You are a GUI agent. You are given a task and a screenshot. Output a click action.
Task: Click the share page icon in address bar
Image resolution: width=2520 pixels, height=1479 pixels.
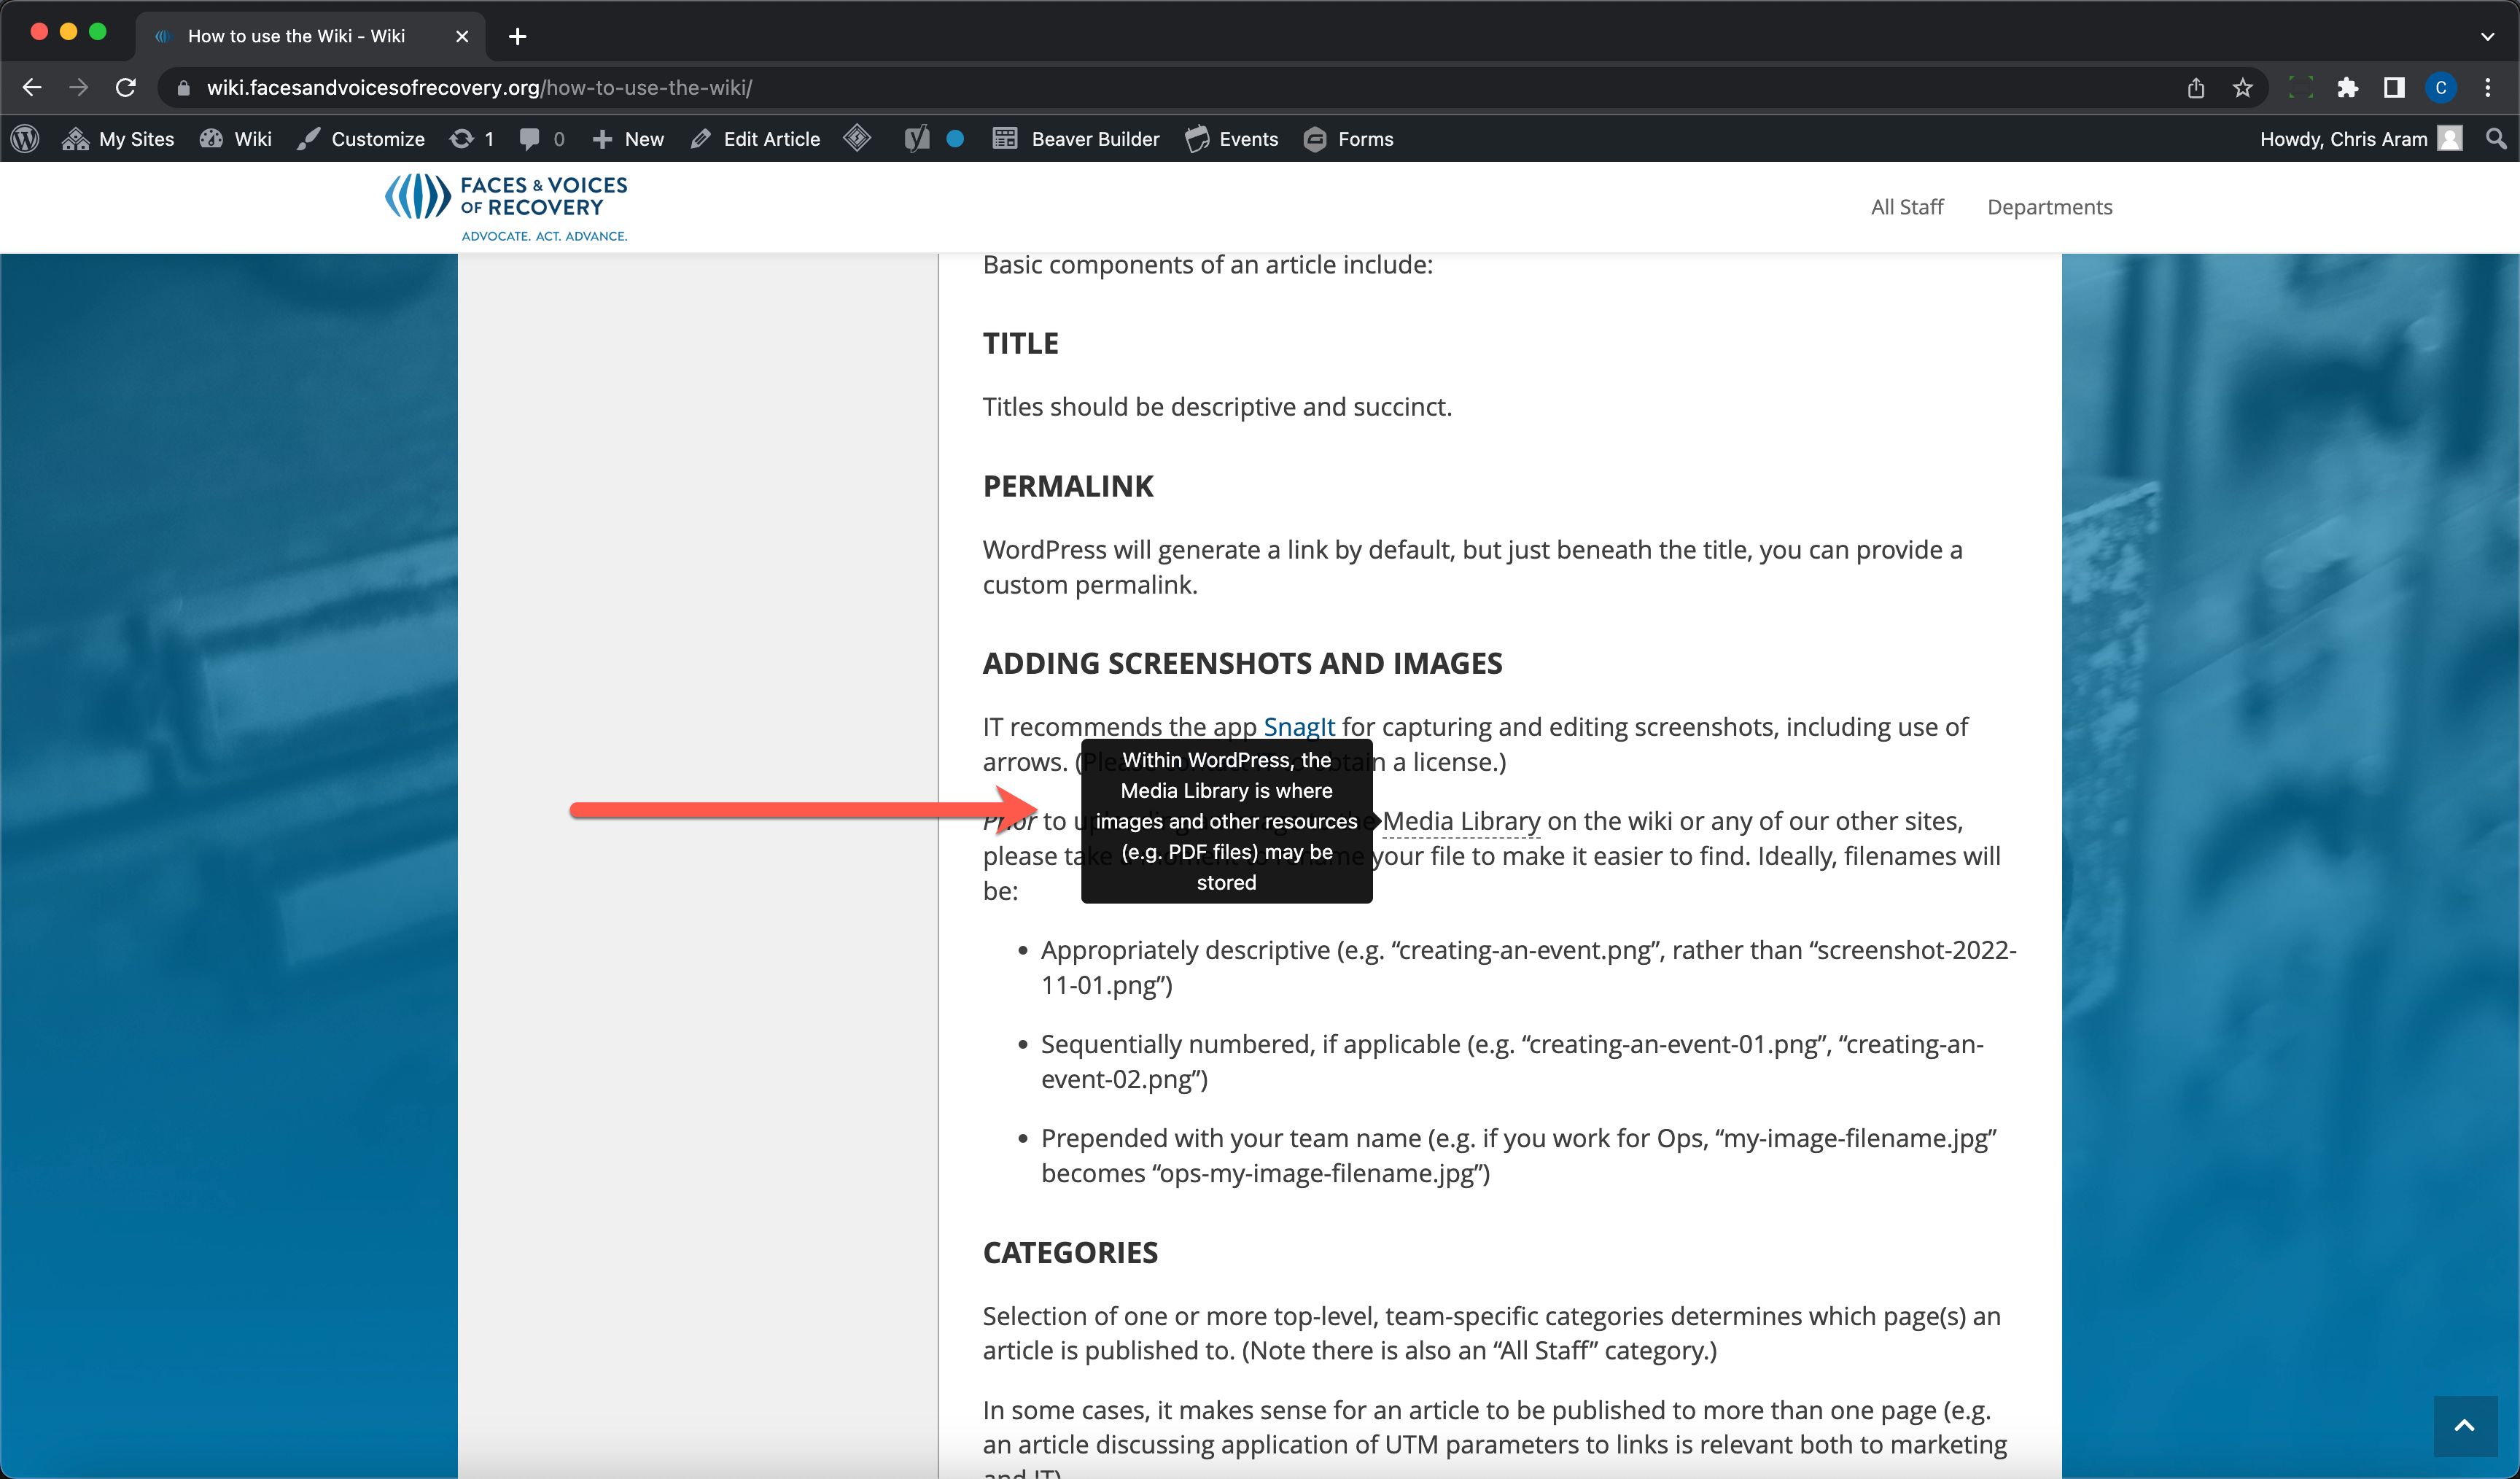2196,88
